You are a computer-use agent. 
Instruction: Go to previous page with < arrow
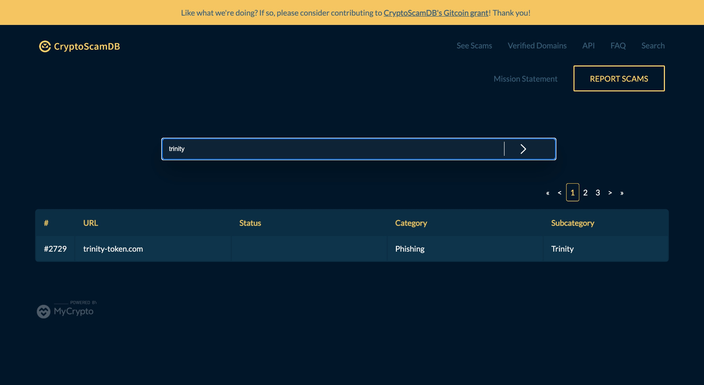(559, 193)
